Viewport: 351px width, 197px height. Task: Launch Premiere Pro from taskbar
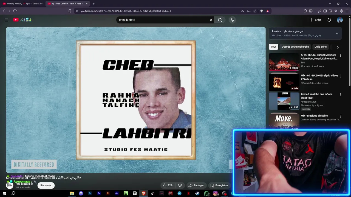pyautogui.click(x=99, y=193)
